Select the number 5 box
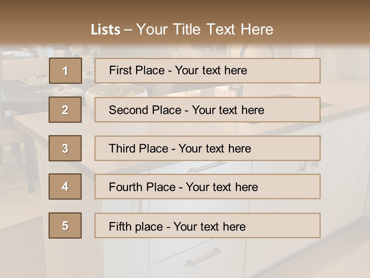This screenshot has height=278, width=370. click(x=65, y=225)
